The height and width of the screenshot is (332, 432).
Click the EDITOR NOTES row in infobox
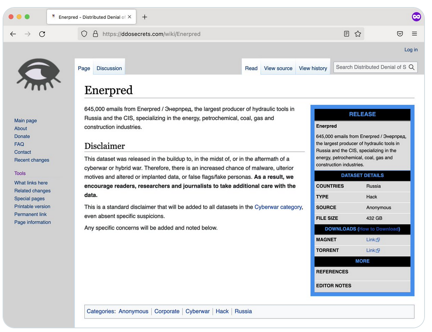[x=362, y=286]
